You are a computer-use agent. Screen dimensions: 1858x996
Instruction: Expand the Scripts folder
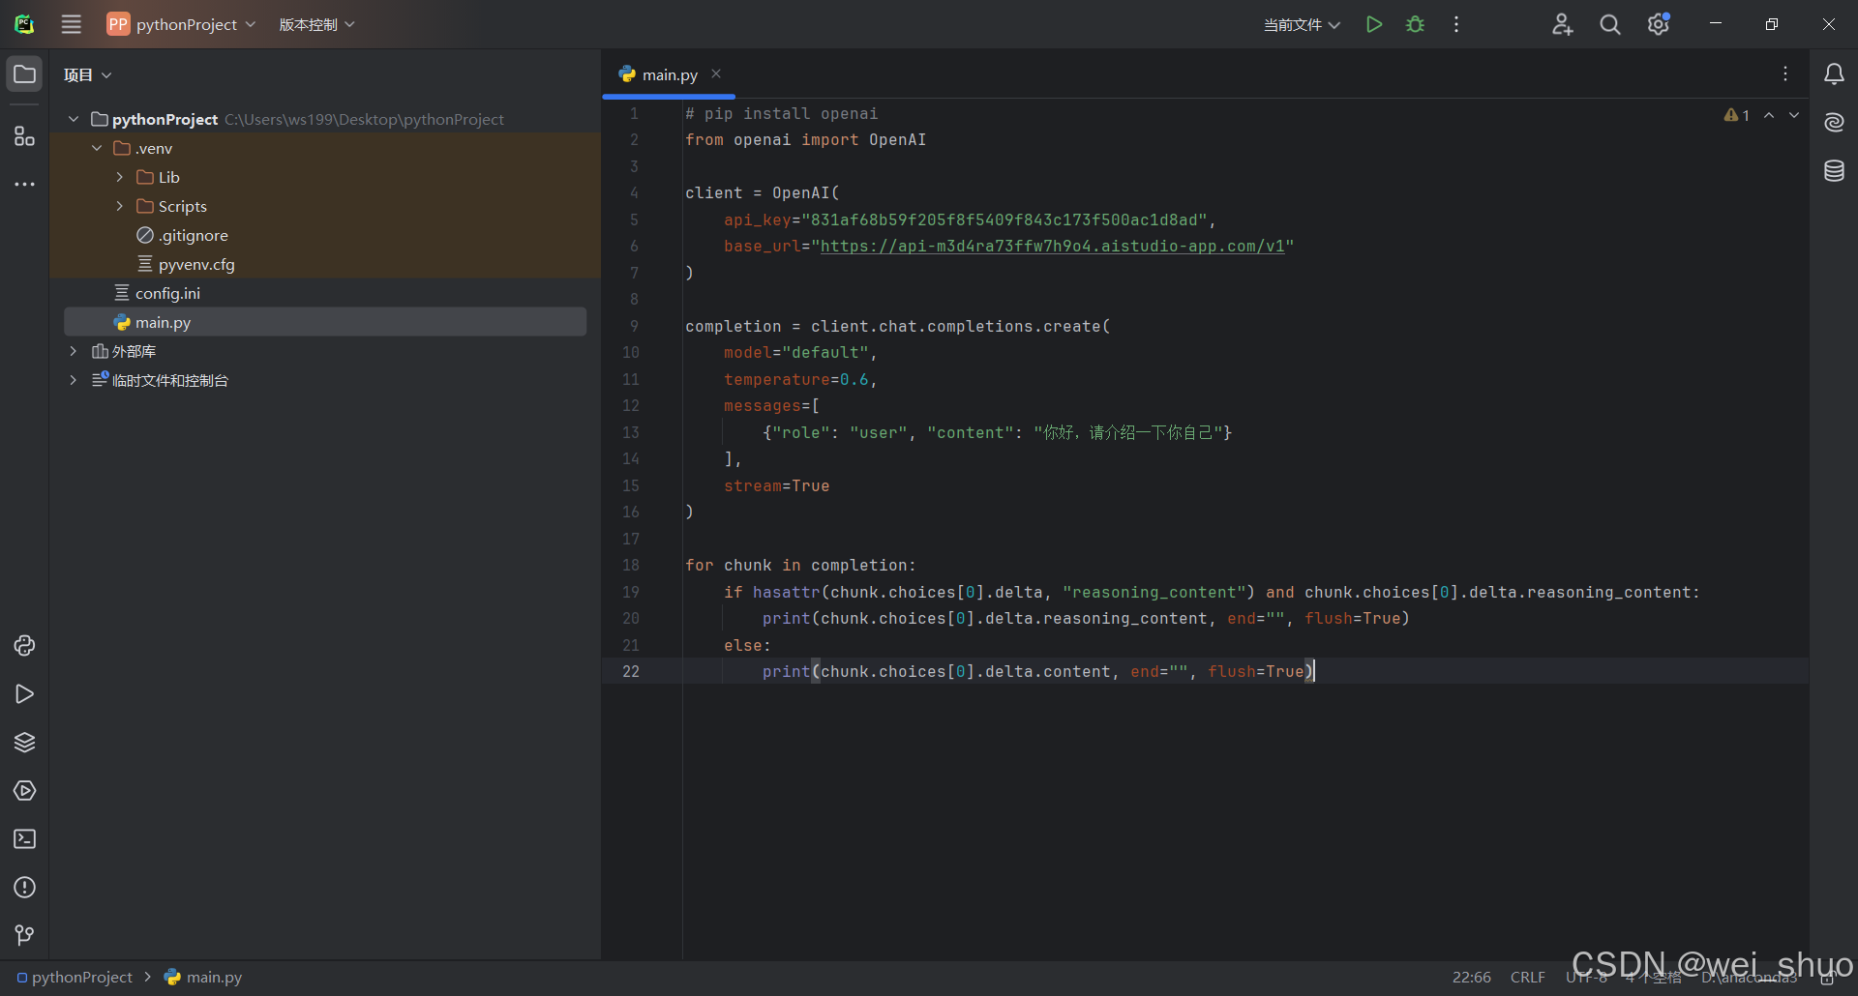[x=120, y=206]
